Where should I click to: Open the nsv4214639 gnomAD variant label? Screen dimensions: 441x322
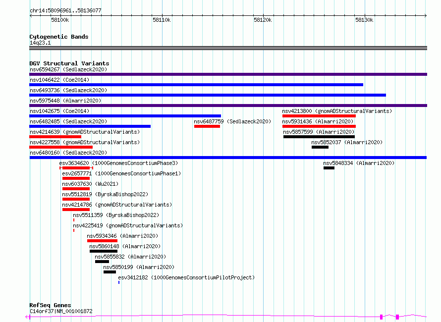(x=85, y=132)
